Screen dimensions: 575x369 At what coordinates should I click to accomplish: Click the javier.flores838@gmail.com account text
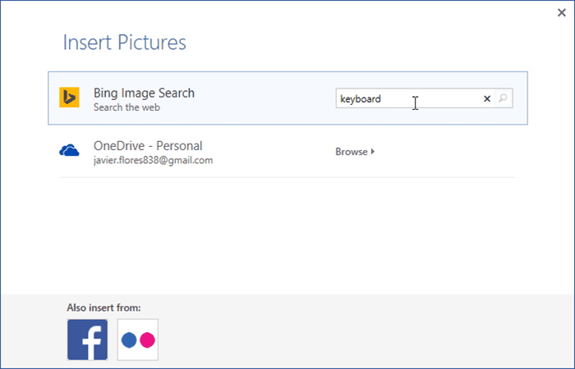[x=153, y=161]
